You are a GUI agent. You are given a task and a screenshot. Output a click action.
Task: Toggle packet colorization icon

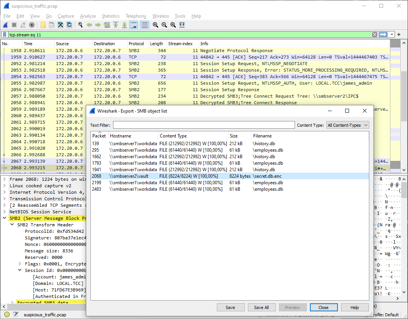click(144, 25)
